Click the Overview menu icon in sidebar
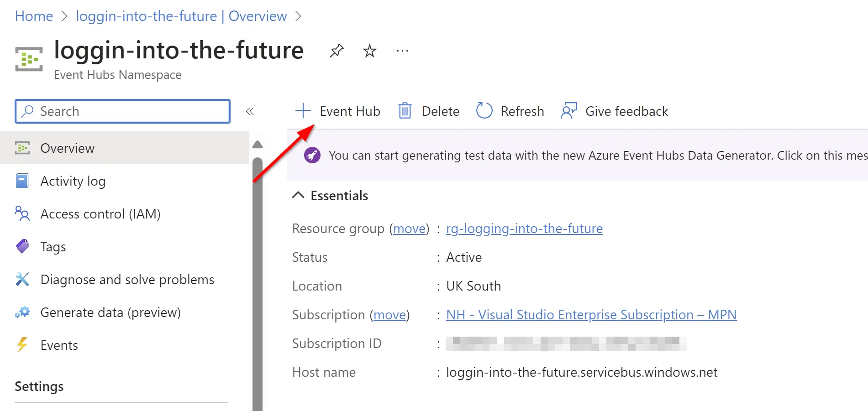 [22, 148]
